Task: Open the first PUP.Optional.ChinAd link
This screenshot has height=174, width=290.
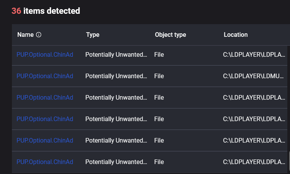Action: (x=45, y=55)
